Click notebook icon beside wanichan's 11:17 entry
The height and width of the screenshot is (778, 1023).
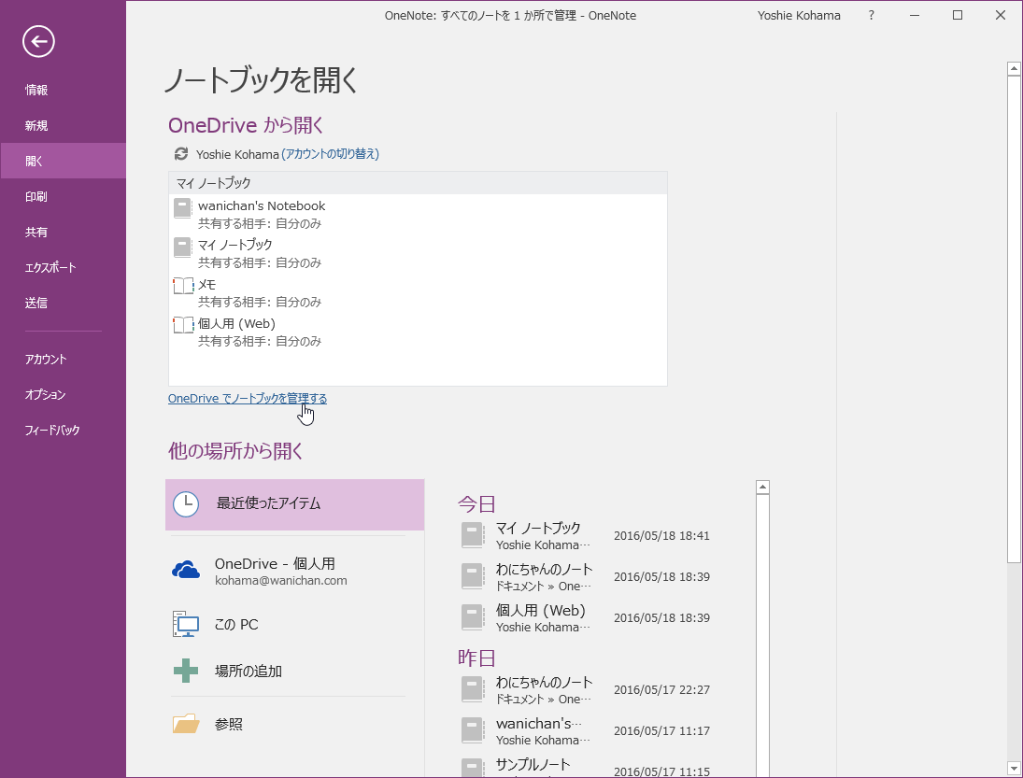point(473,730)
